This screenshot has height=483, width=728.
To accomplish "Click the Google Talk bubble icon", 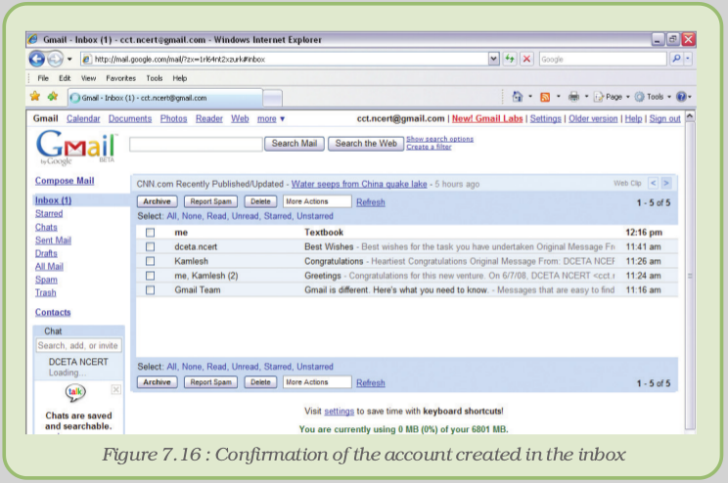I will [x=75, y=392].
